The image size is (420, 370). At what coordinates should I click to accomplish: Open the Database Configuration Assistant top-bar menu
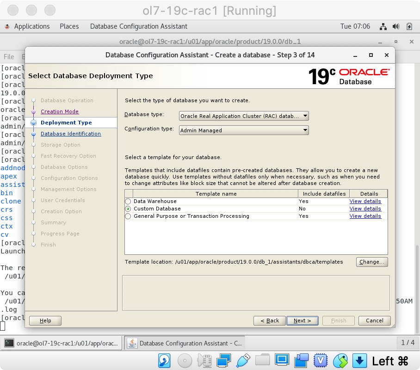coord(139,26)
